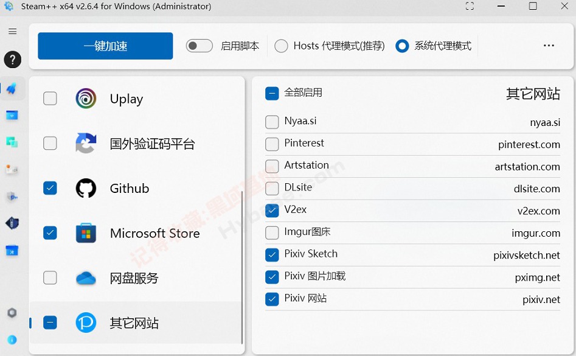Click the OneDrive cloud logo
Image resolution: width=576 pixels, height=356 pixels.
pos(86,278)
